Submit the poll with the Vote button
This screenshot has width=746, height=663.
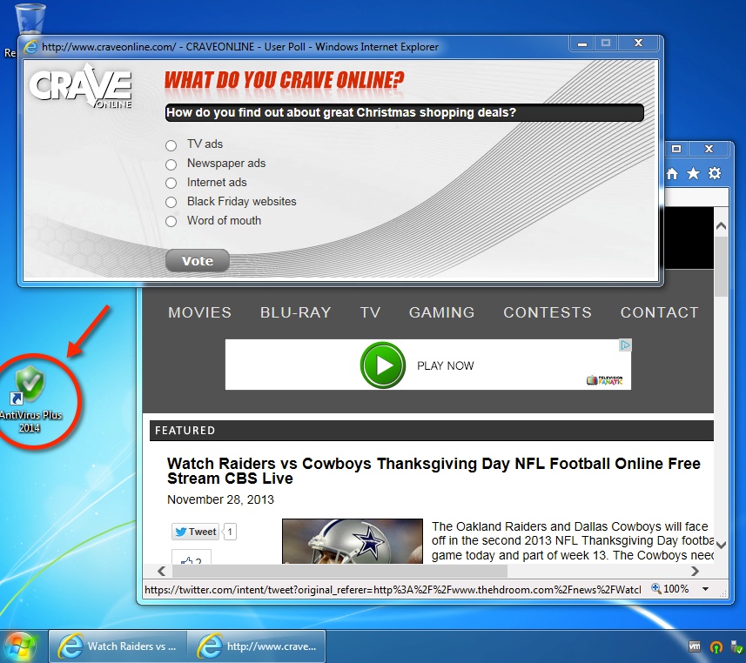point(198,261)
